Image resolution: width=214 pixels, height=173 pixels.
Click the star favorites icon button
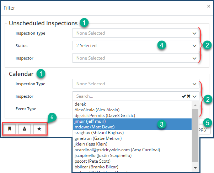pos(38,129)
